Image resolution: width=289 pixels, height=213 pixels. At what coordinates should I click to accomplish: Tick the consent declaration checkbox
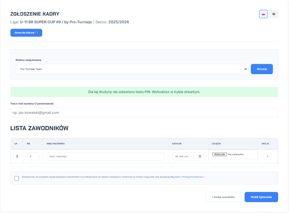click(x=16, y=178)
